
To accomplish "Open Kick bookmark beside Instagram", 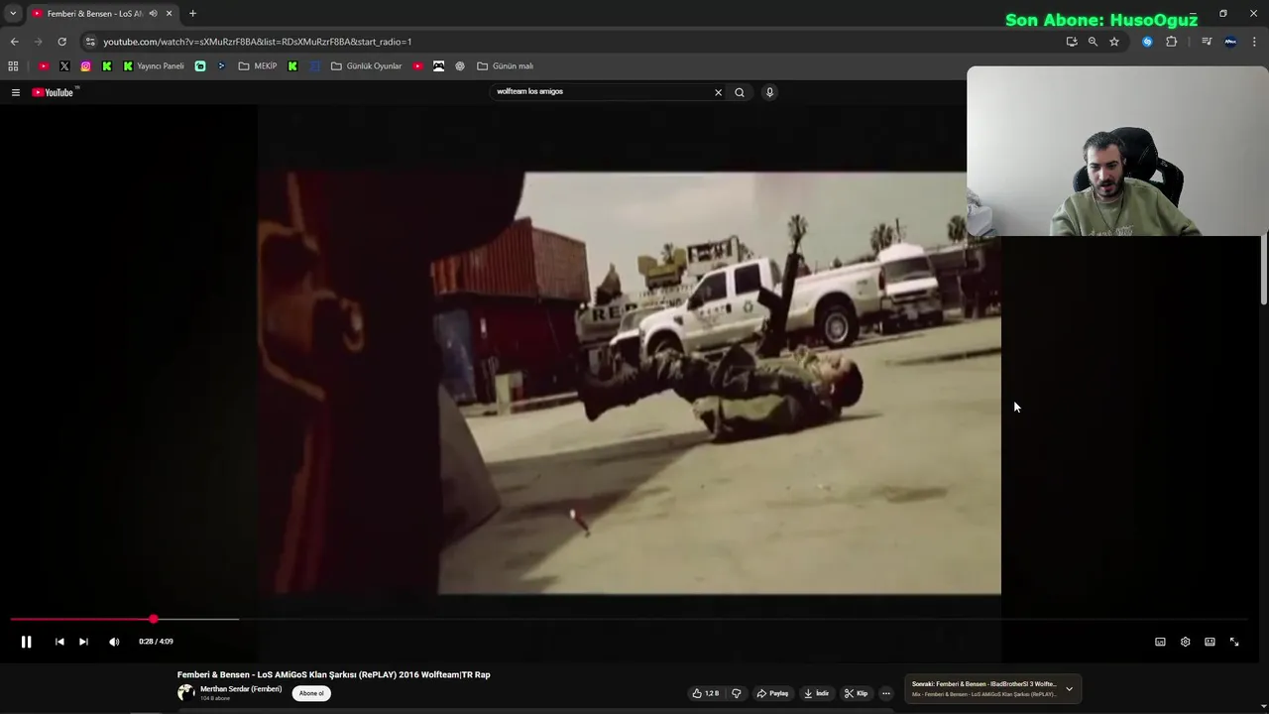I will [107, 66].
